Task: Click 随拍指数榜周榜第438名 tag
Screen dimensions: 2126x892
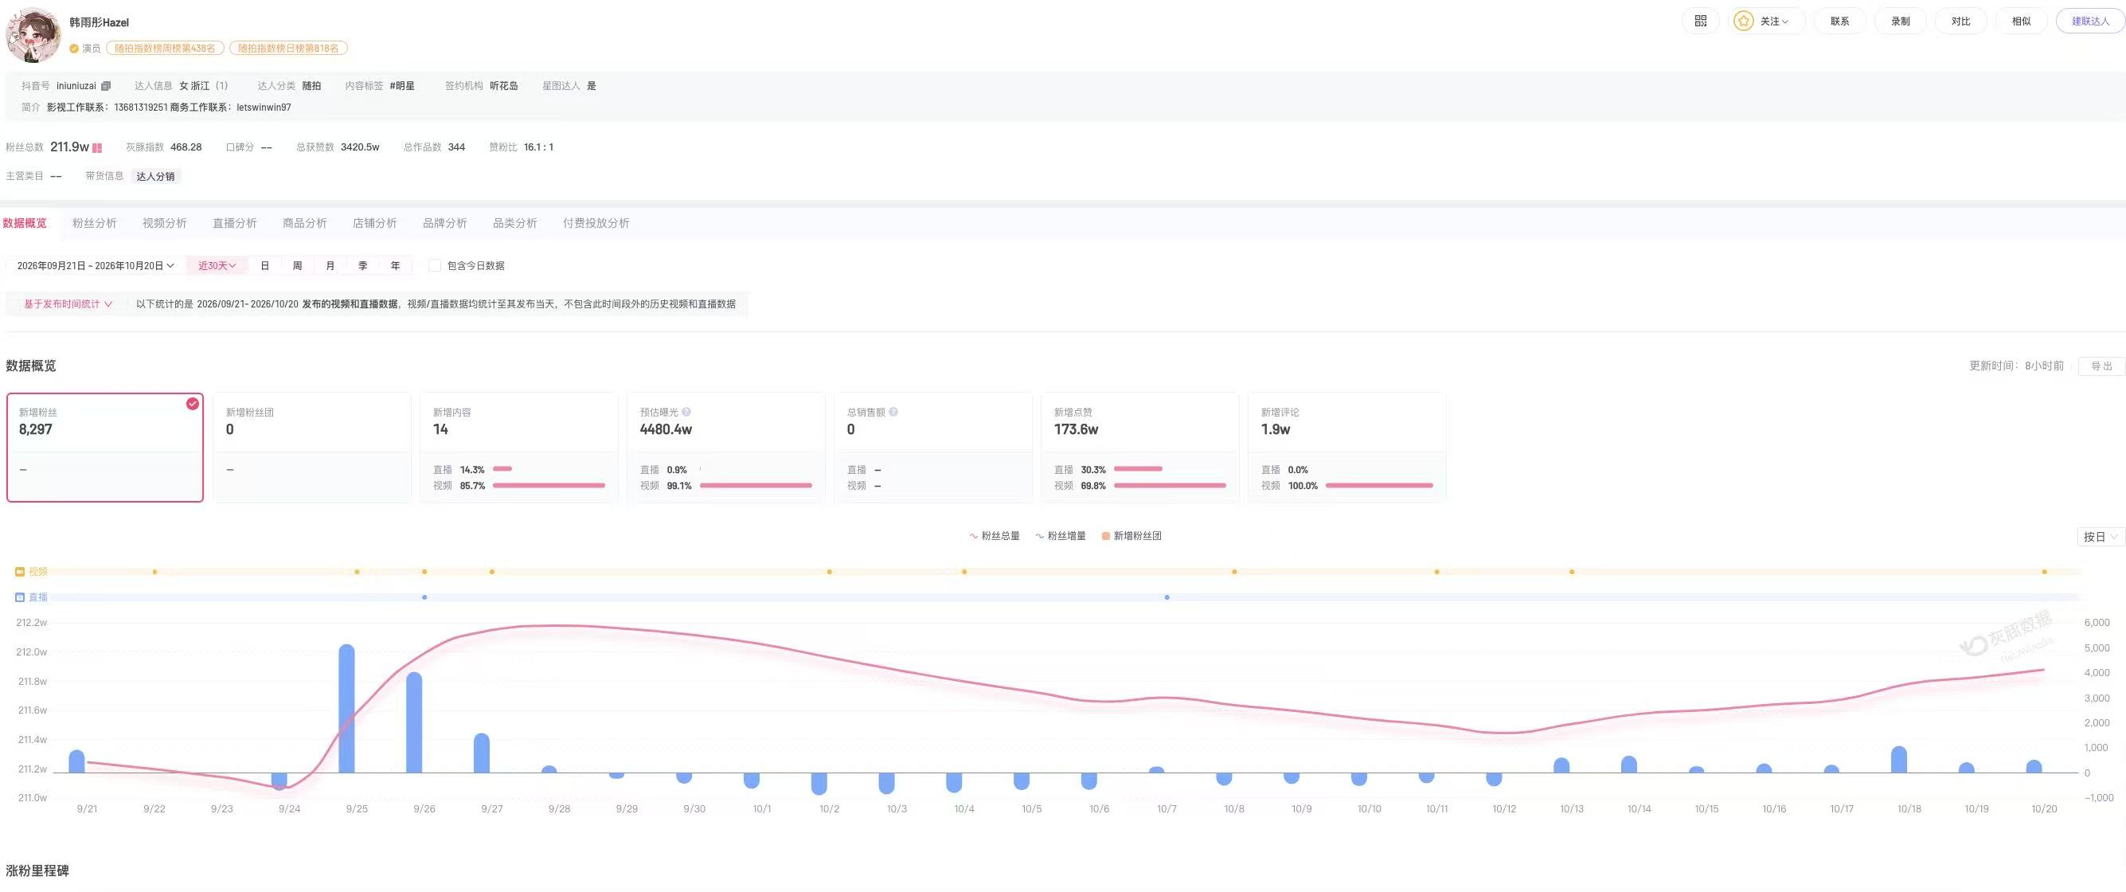Action: click(x=164, y=49)
